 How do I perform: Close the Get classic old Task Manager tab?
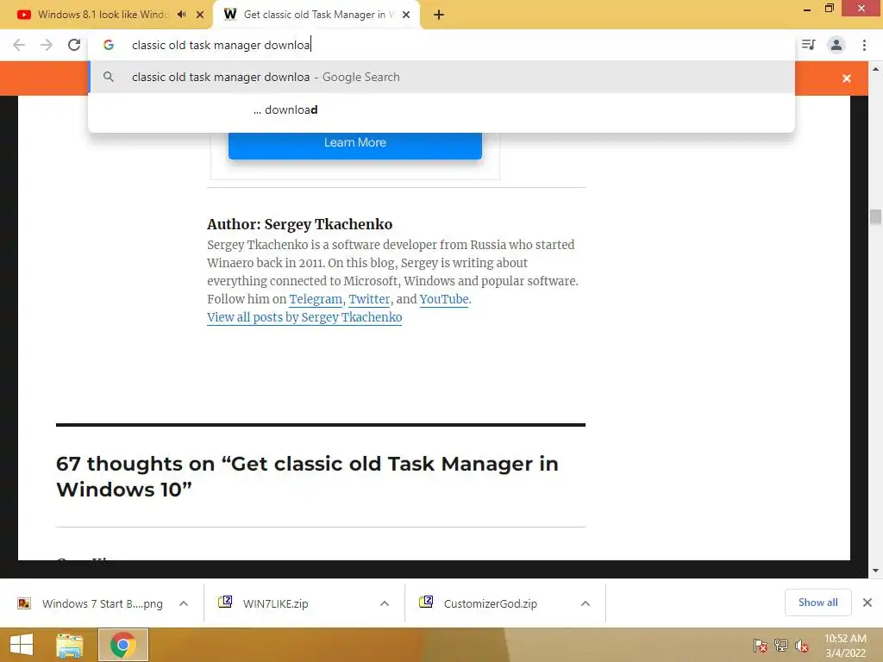coord(406,16)
